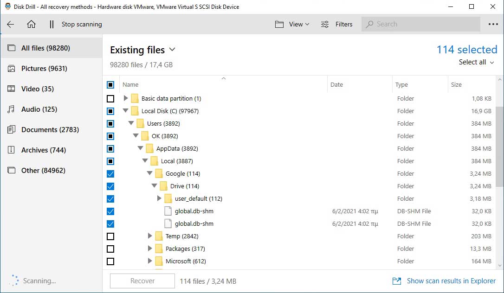Click the Pictures category icon

[11, 68]
